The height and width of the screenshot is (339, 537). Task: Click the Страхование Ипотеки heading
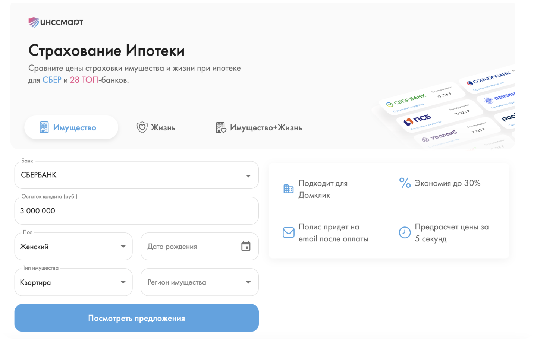coord(107,50)
